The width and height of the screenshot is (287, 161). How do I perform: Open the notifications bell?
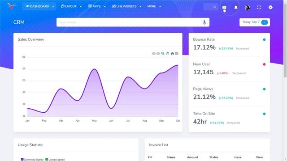click(236, 7)
